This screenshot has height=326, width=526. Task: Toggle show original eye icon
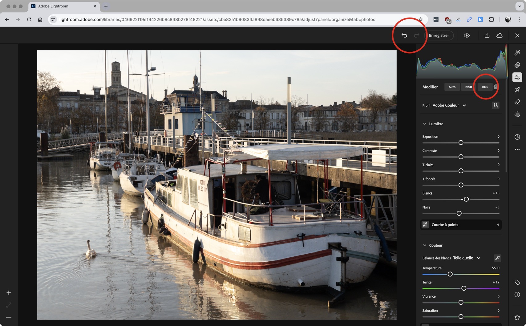click(x=467, y=35)
